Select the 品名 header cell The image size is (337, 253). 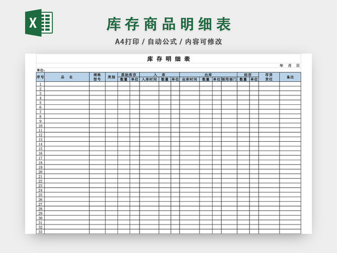point(67,77)
